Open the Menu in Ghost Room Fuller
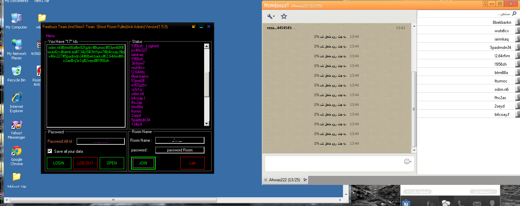This screenshot has width=520, height=206. pyautogui.click(x=50, y=36)
